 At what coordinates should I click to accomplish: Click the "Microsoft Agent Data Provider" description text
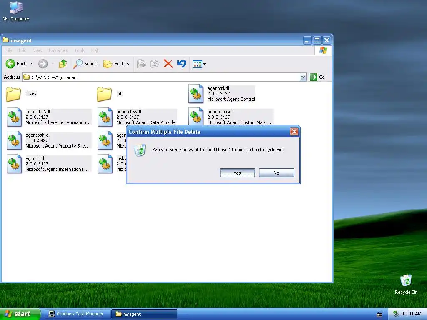tap(146, 123)
